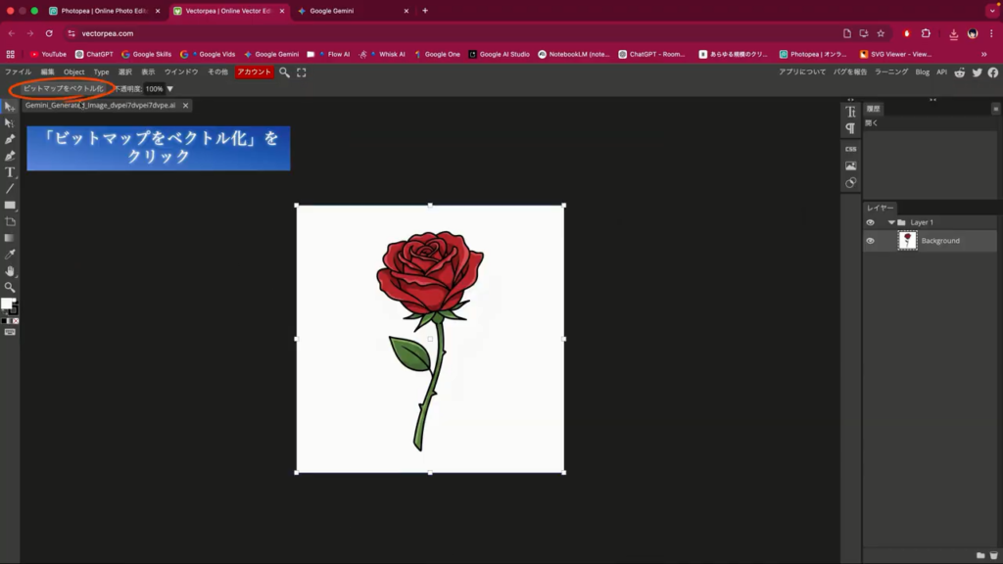Screen dimensions: 1003x564
Task: Click the red アカウント button
Action: (x=254, y=72)
